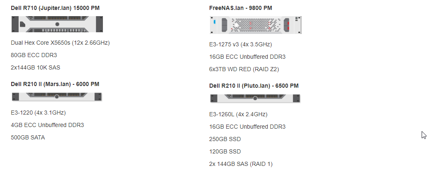Click the 80GB ECC DDR3 line

pos(34,55)
